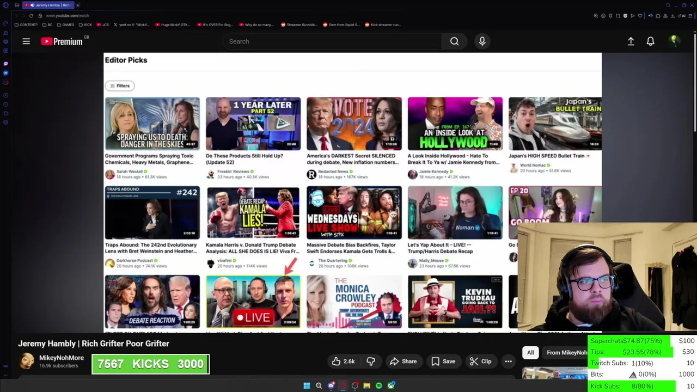Click the search magnifier button
Screen dimensions: 697x392
click(x=454, y=41)
